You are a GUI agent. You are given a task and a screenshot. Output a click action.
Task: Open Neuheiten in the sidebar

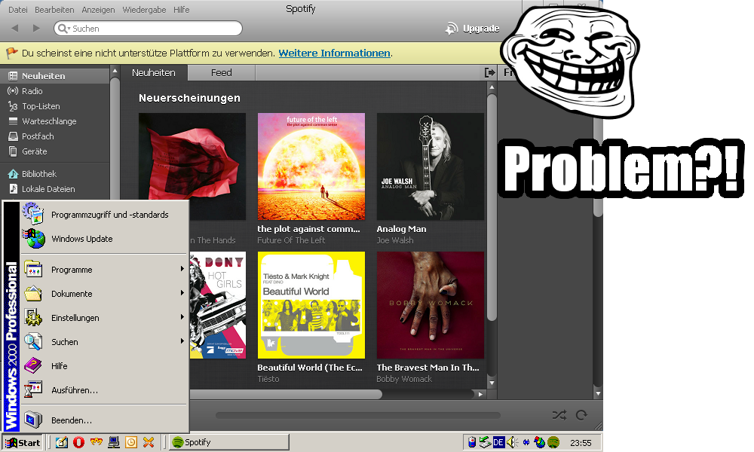click(55, 76)
